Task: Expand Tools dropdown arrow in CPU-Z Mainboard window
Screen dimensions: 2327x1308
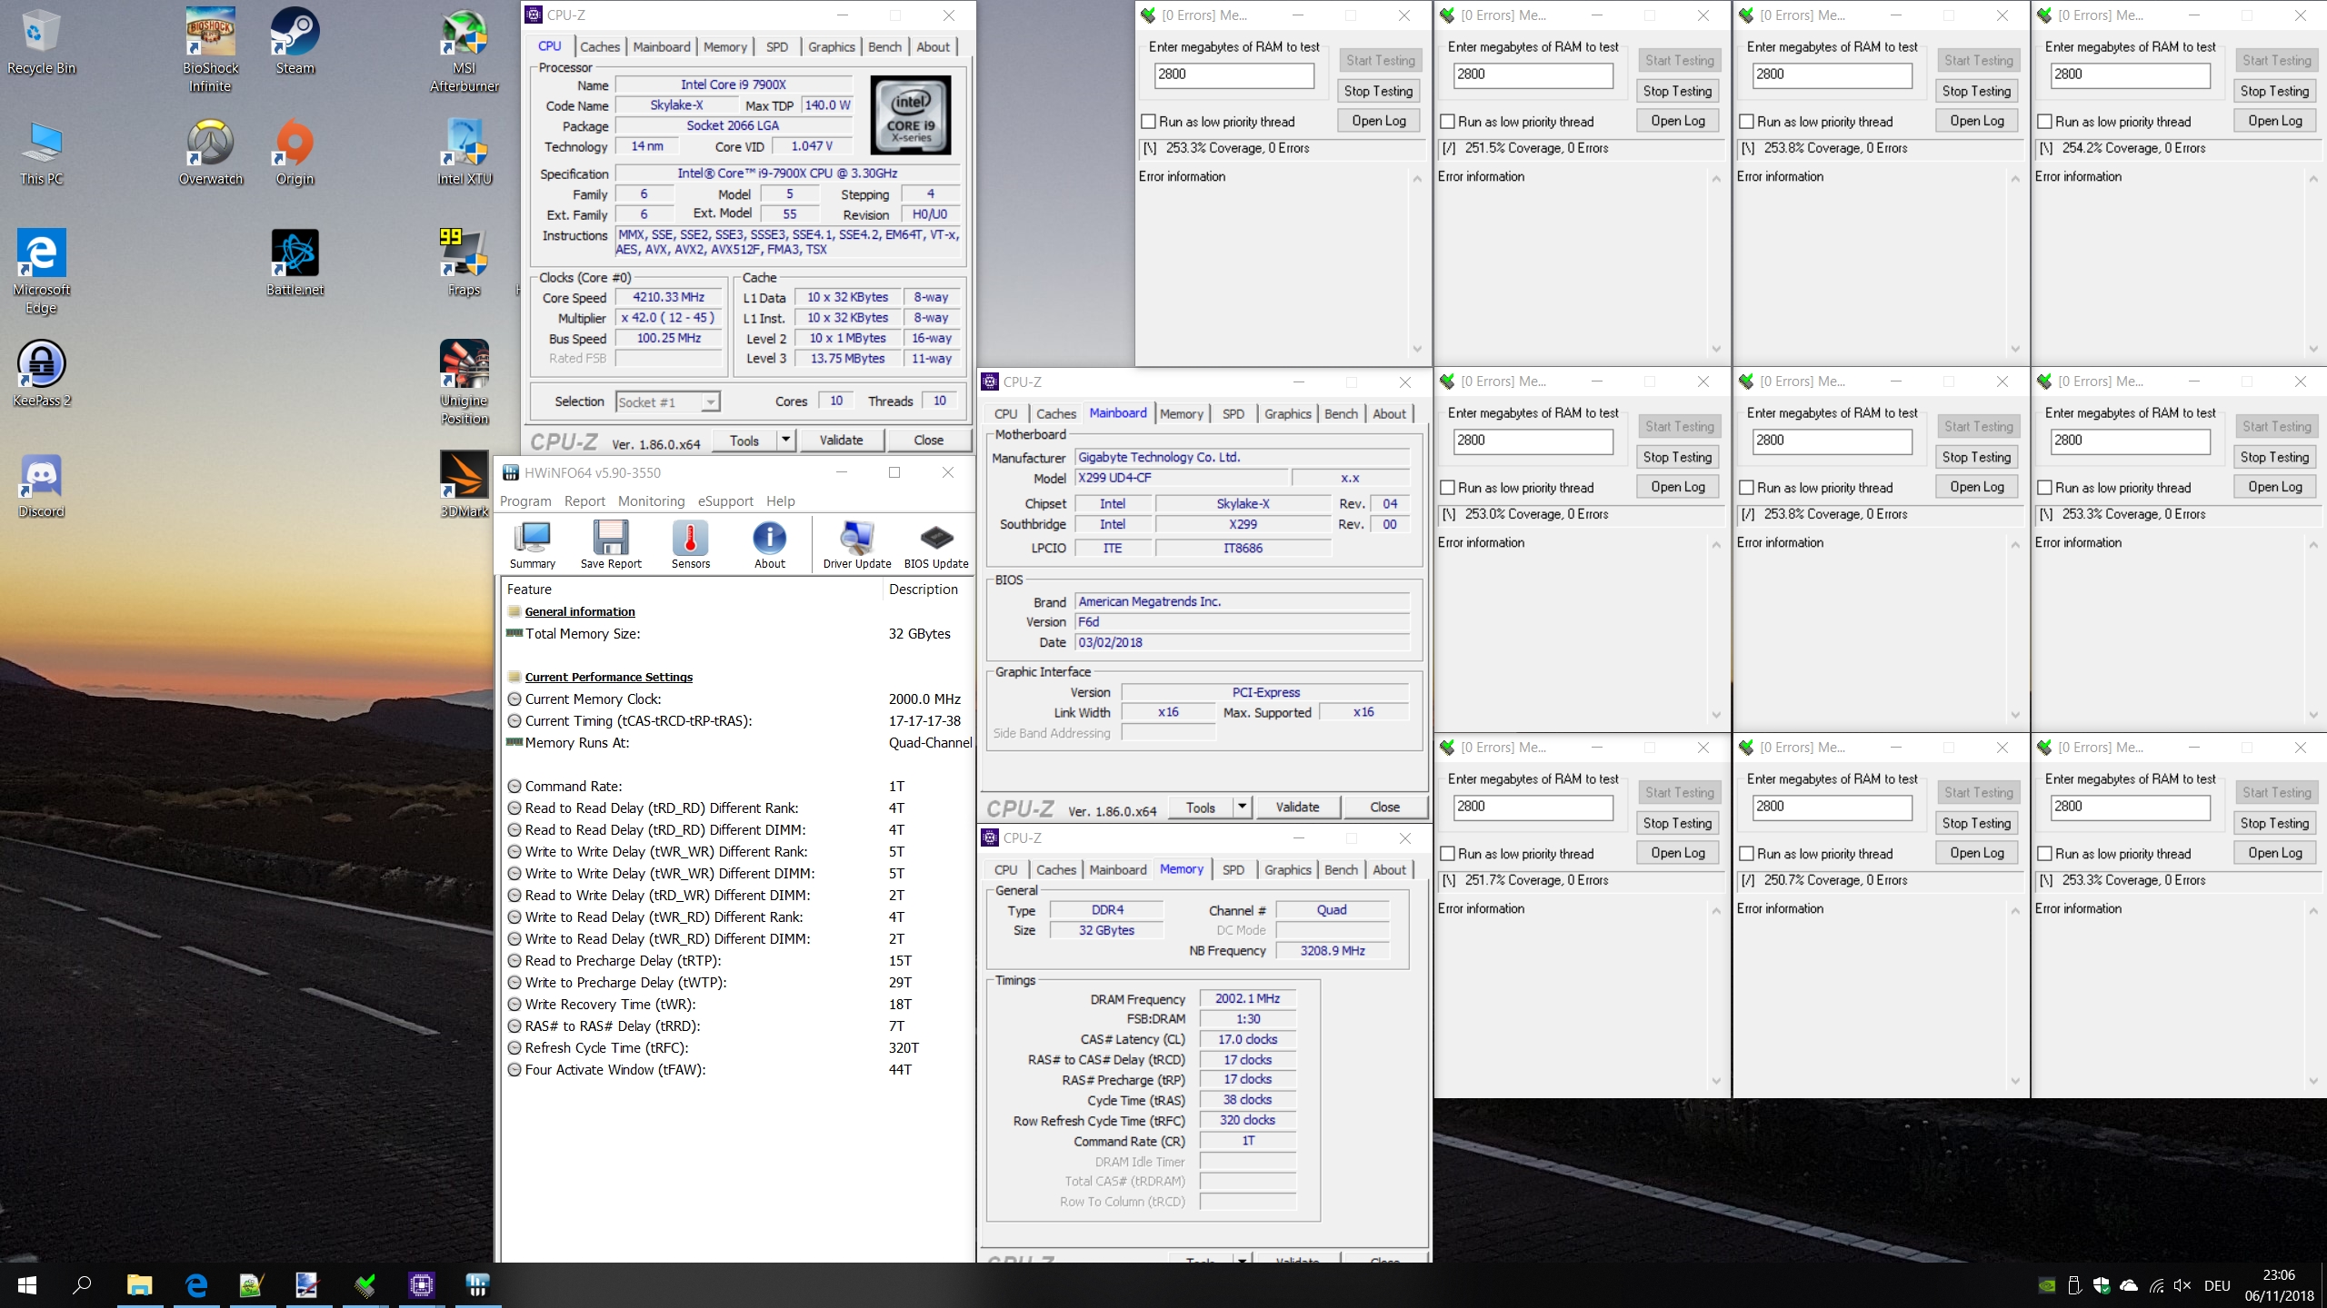Action: click(x=1243, y=807)
